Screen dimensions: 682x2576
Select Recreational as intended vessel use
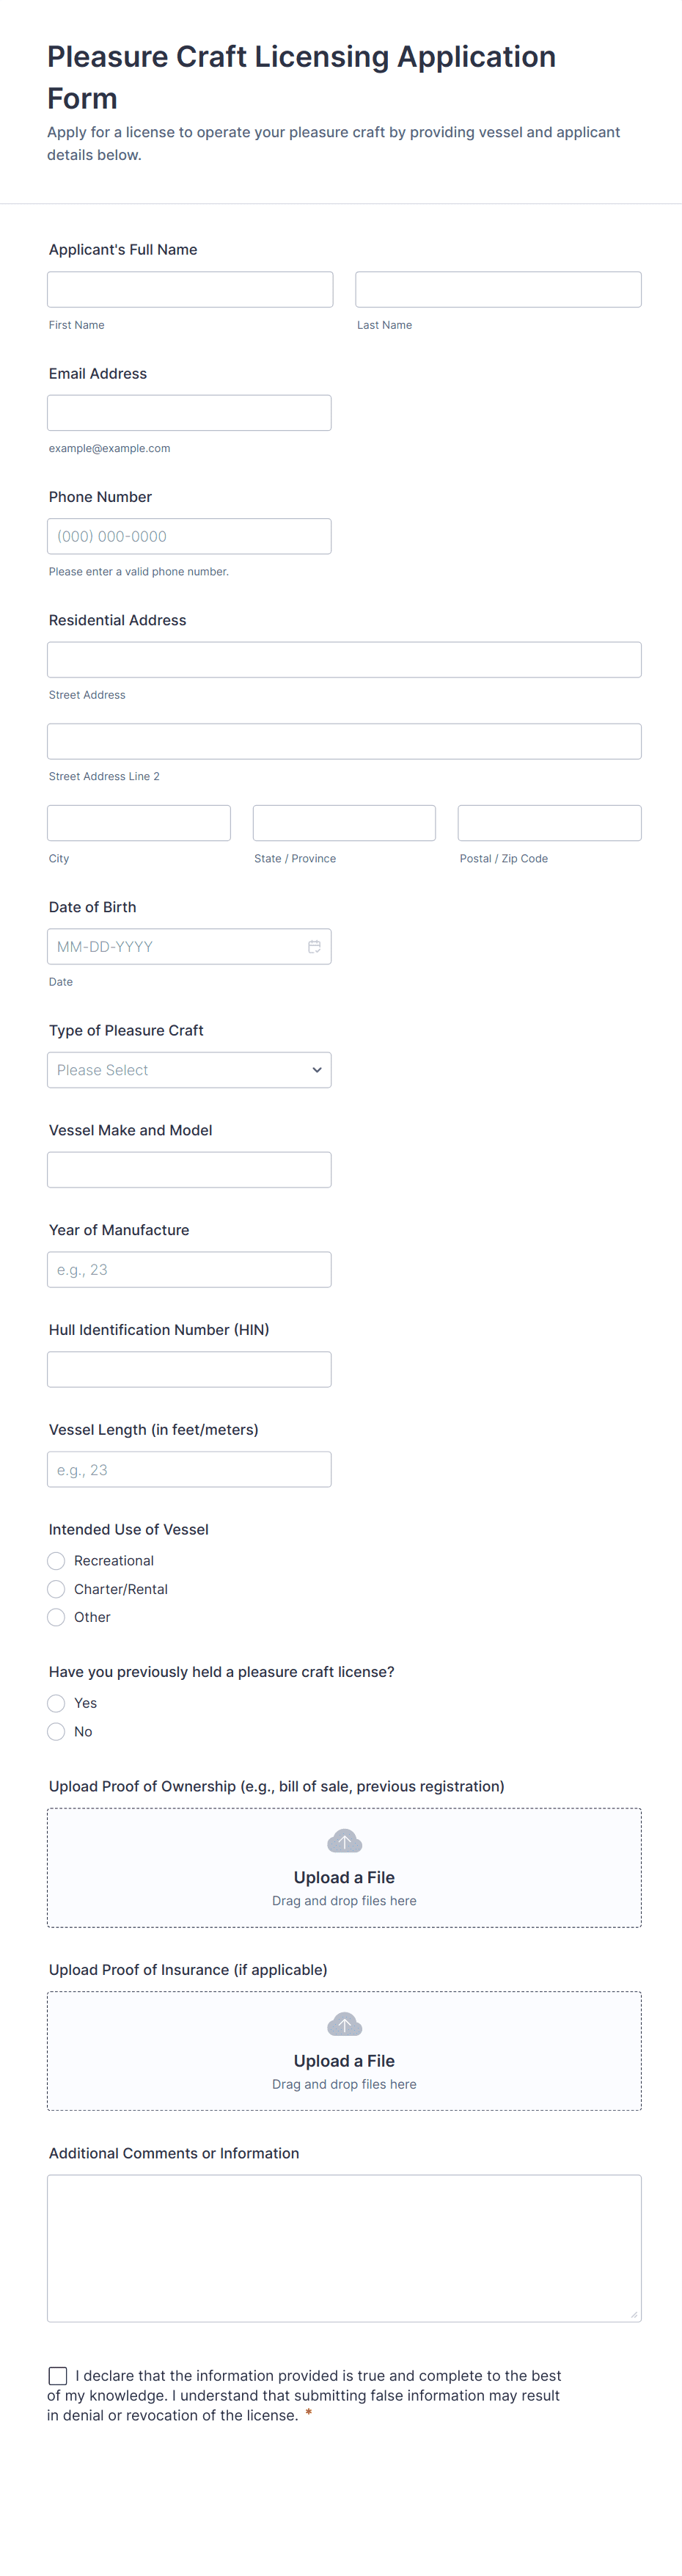point(57,1560)
